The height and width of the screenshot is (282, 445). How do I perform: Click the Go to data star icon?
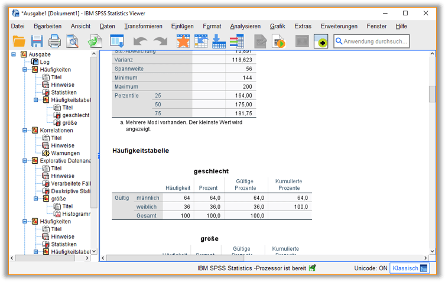(x=183, y=41)
